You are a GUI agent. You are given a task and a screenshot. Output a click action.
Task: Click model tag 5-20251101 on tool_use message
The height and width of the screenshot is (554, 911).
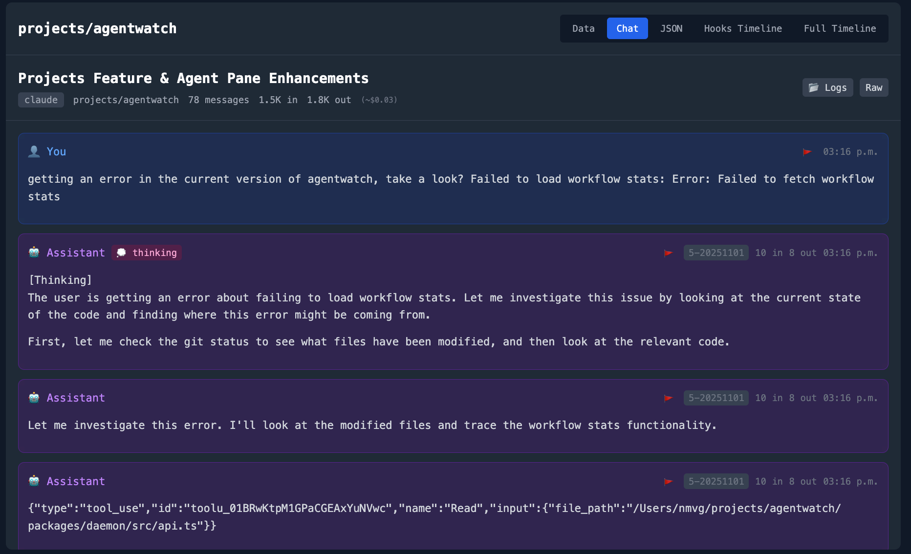[716, 481]
